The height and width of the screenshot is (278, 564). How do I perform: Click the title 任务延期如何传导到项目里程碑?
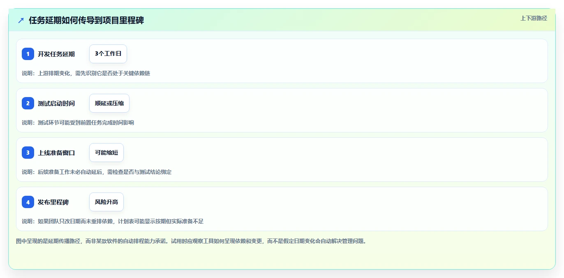point(86,20)
